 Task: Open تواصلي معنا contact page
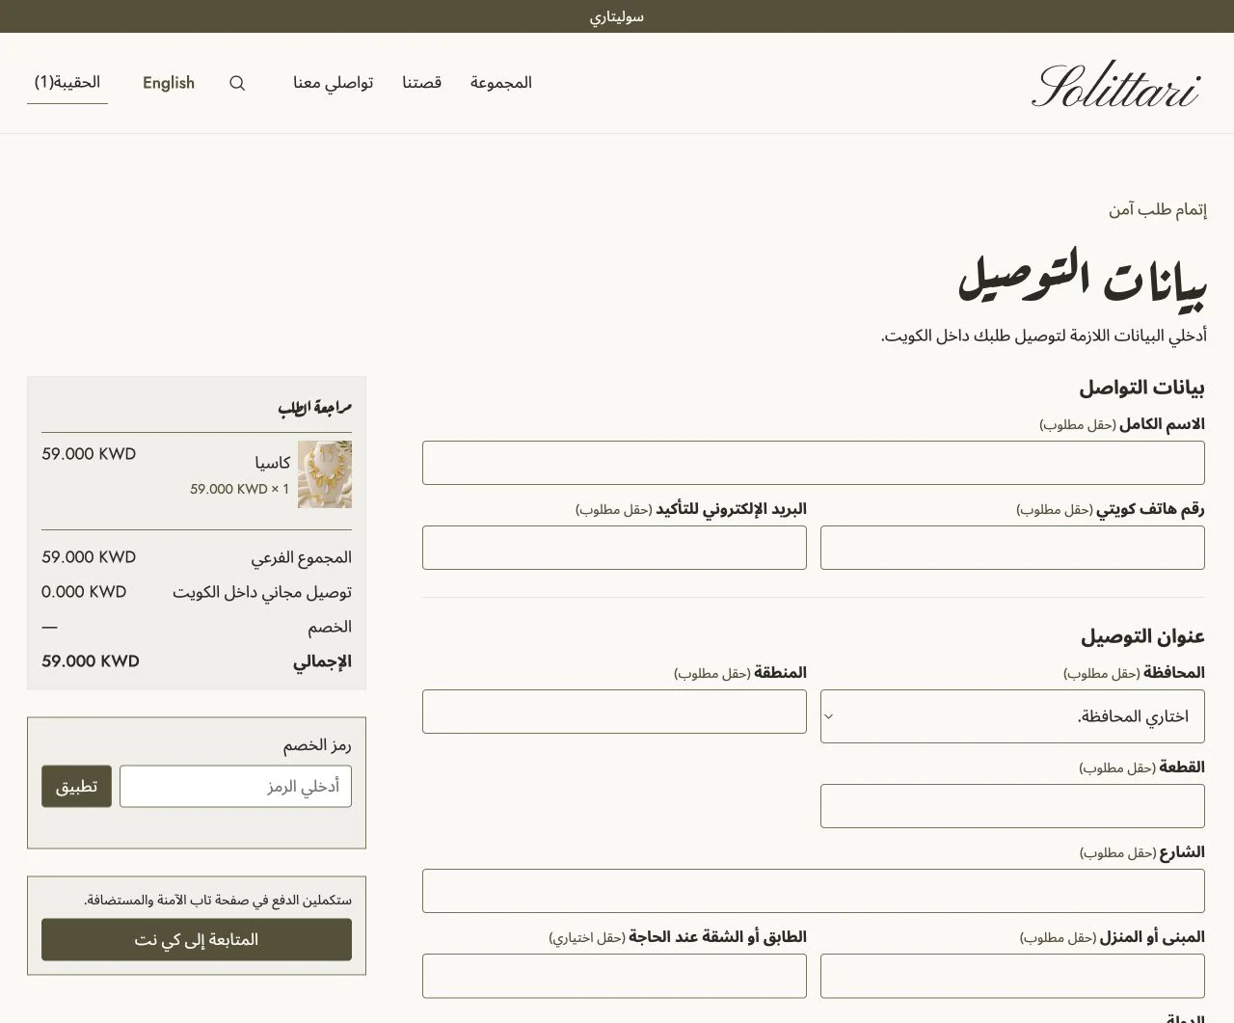334,83
